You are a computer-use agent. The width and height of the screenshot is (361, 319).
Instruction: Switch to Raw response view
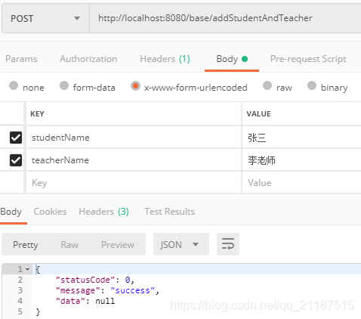(69, 245)
